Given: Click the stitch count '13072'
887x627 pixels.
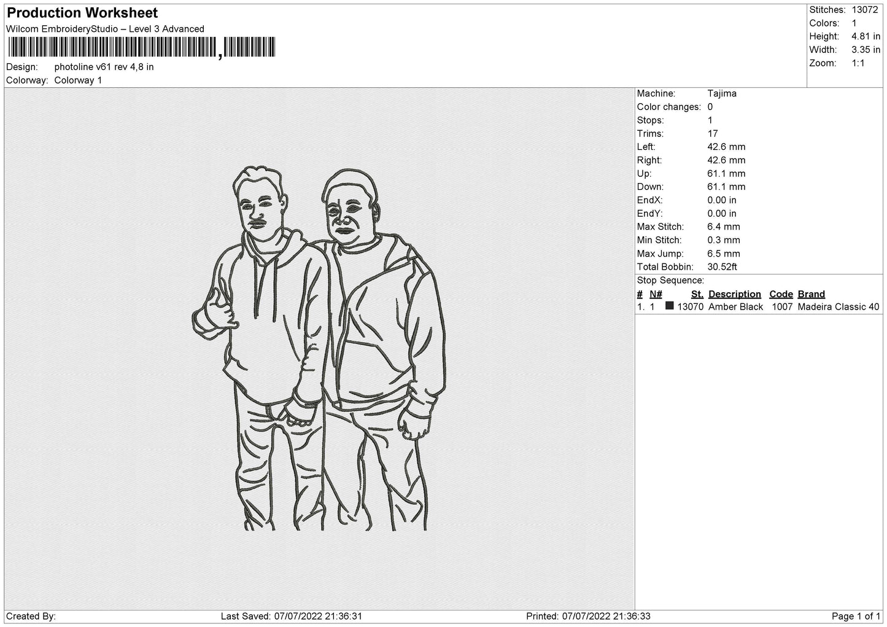Looking at the screenshot, I should point(865,10).
